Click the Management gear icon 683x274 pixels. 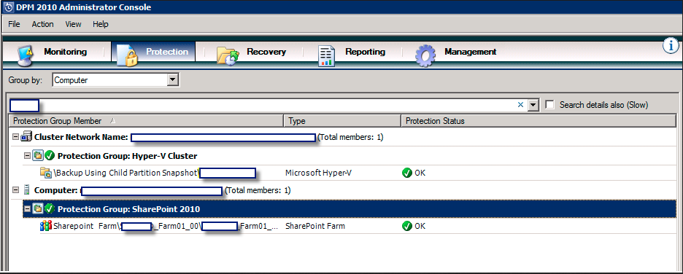point(425,55)
